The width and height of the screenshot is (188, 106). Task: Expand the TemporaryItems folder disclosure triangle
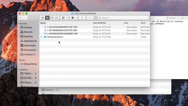point(41,37)
